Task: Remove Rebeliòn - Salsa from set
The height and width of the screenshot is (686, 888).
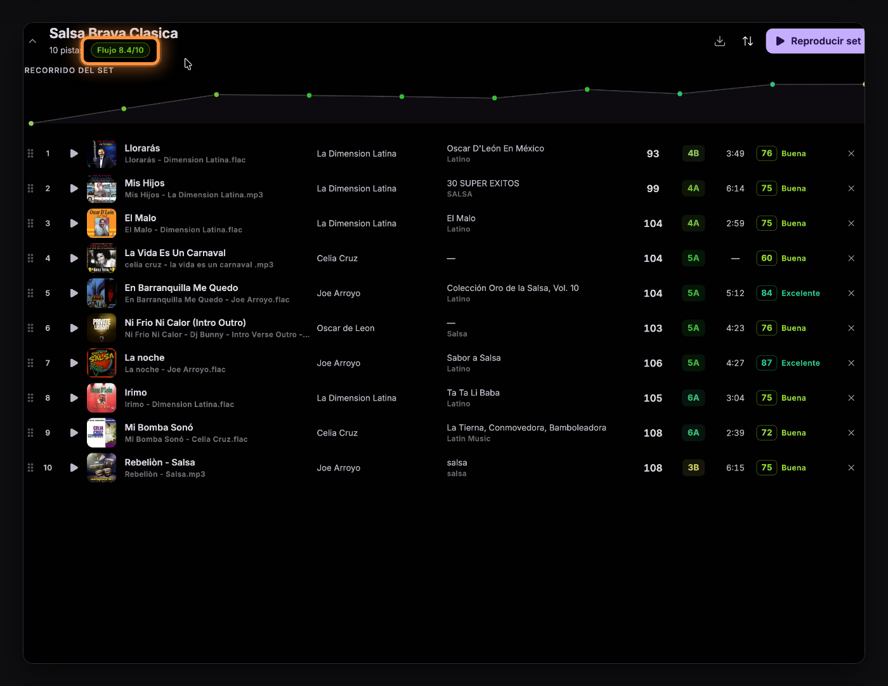Action: [x=851, y=467]
